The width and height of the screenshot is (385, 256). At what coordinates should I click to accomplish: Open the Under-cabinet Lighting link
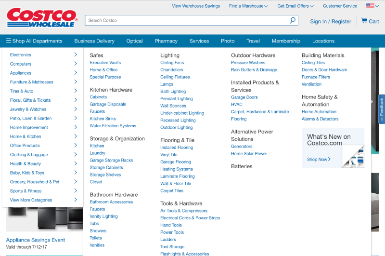click(182, 113)
